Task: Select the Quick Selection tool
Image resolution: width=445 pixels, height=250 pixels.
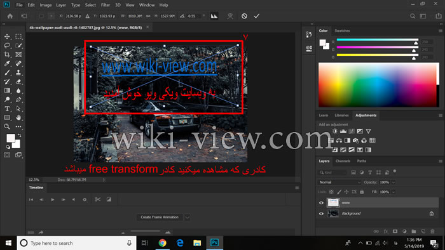Action: point(18,46)
